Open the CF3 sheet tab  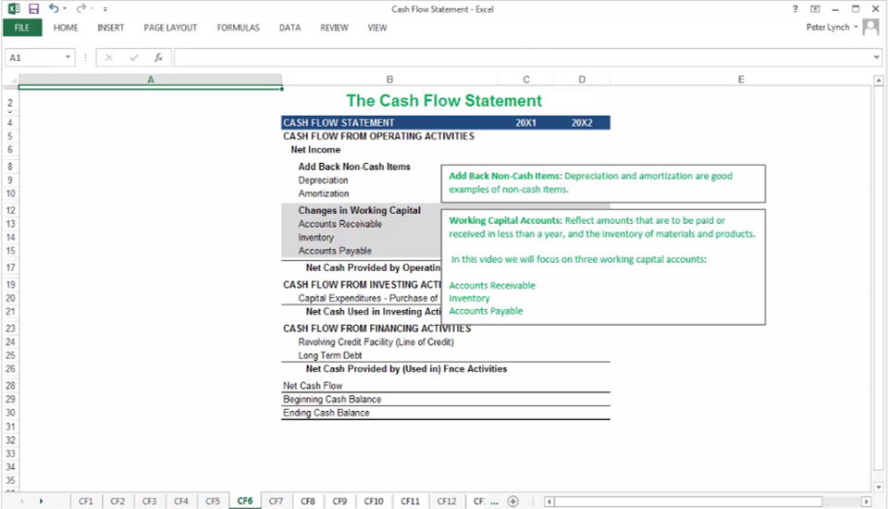coord(150,501)
